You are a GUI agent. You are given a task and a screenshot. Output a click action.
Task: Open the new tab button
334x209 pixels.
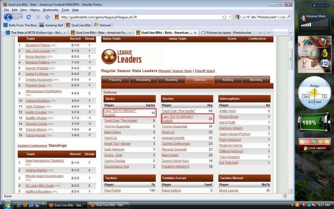coord(268,32)
